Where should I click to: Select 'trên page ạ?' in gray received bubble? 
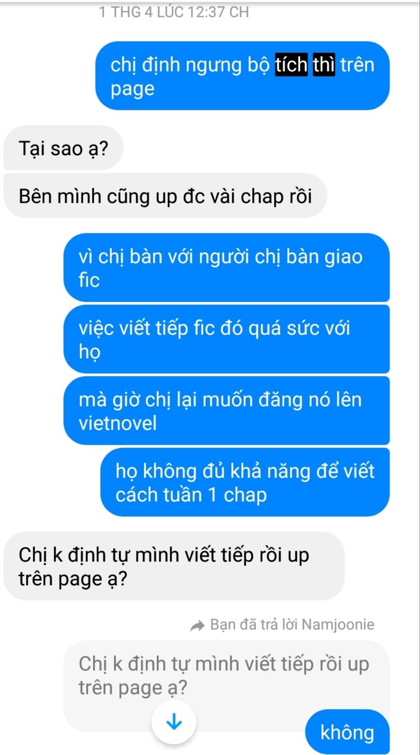pos(73,579)
